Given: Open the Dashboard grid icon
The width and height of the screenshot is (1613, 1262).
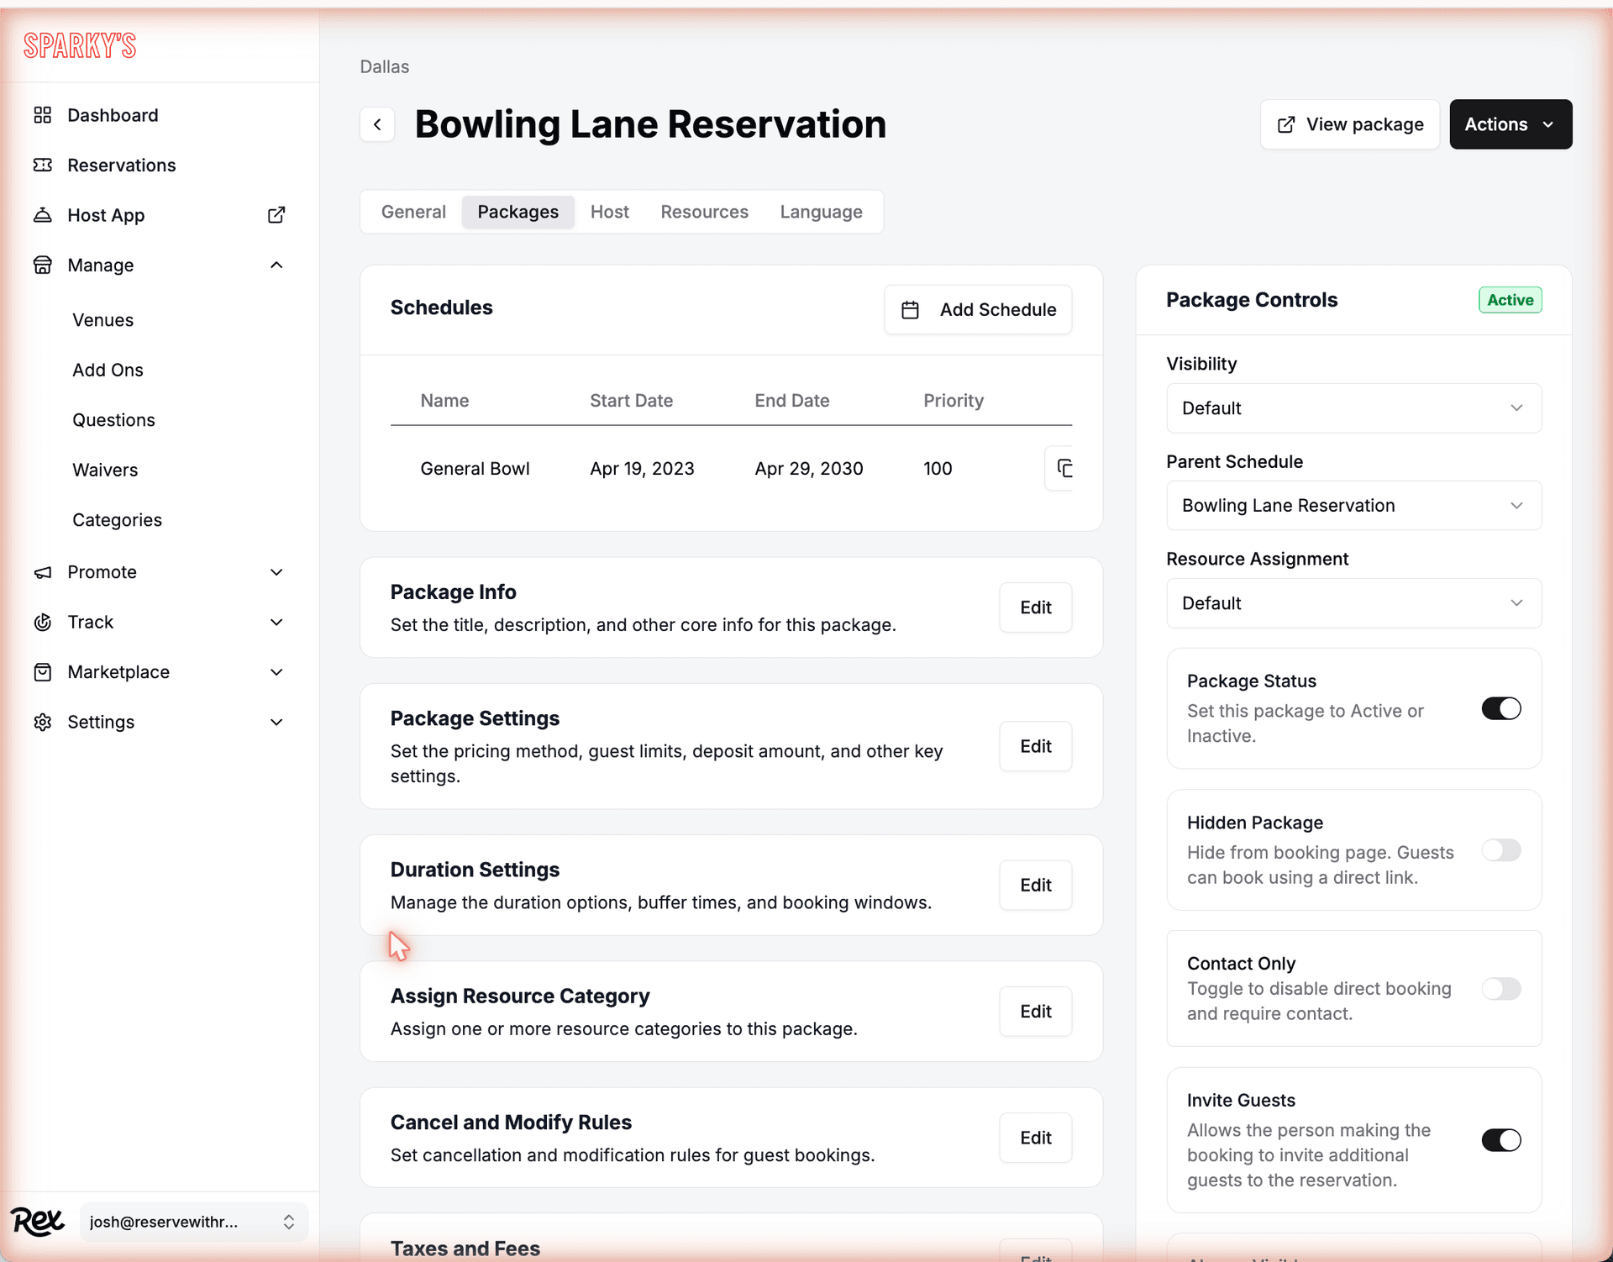Looking at the screenshot, I should (43, 115).
